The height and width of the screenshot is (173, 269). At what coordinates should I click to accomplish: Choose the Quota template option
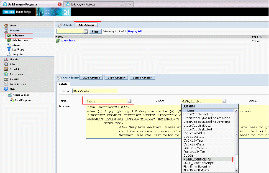208,155
